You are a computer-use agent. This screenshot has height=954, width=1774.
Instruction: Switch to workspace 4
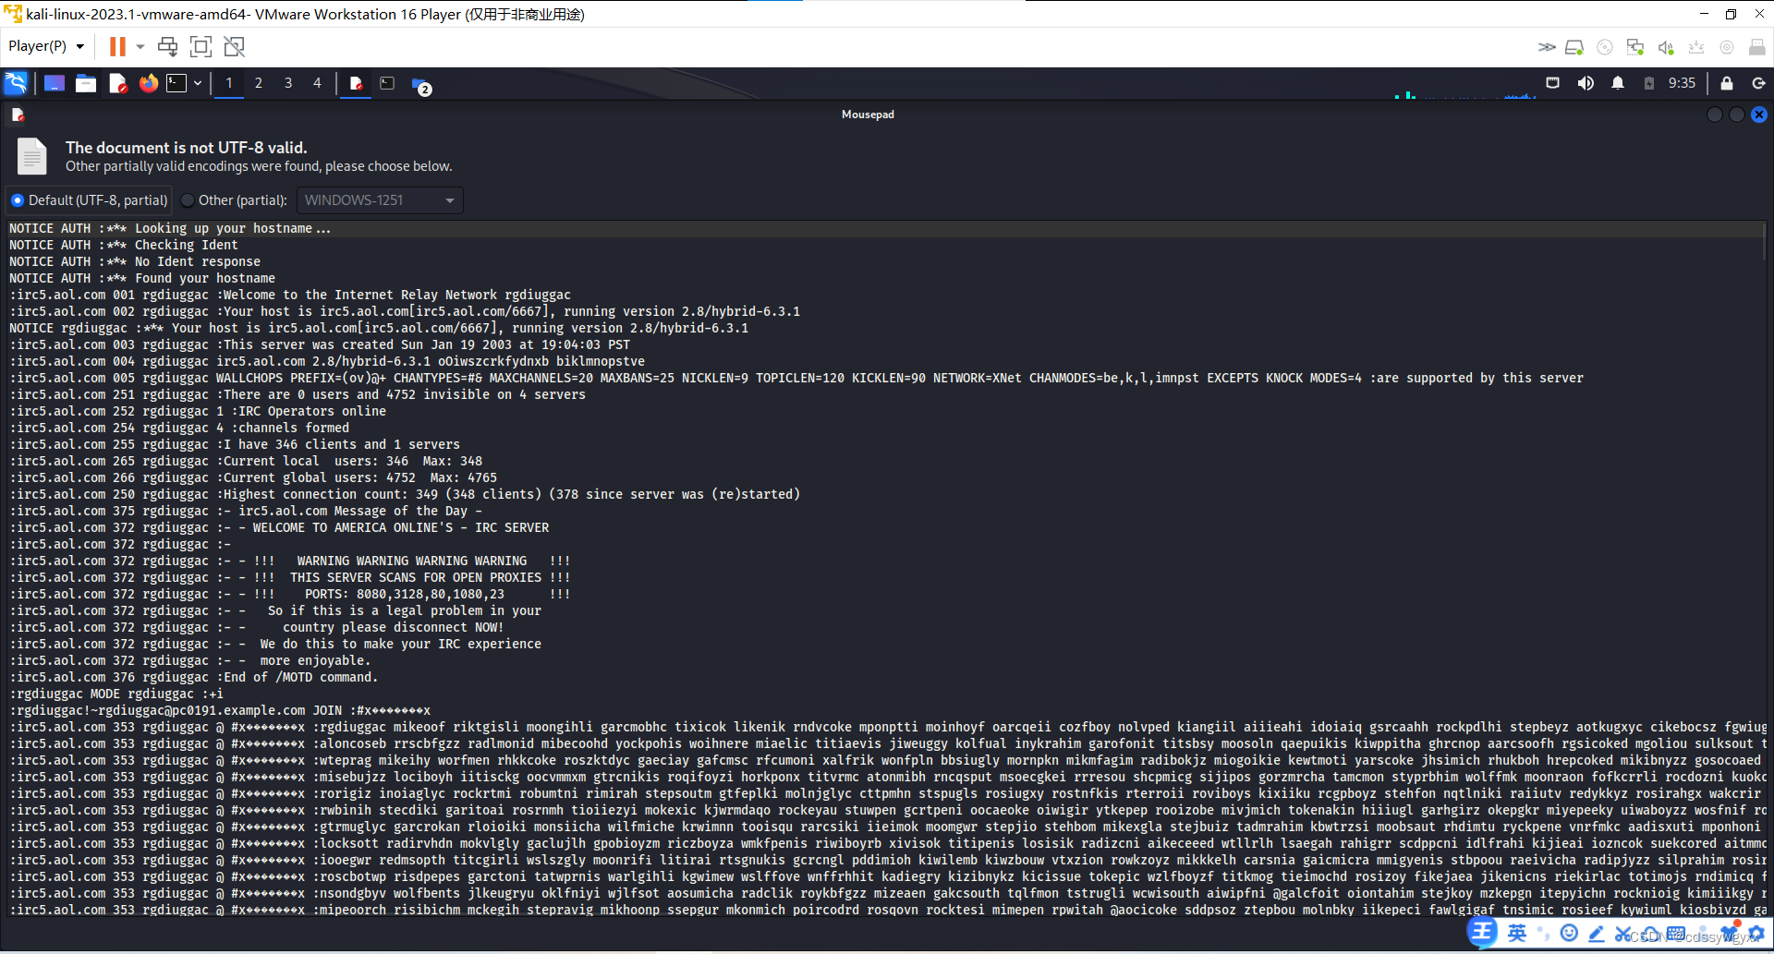tap(317, 83)
